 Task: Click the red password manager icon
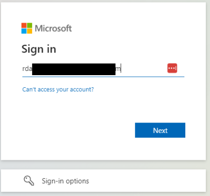click(172, 68)
